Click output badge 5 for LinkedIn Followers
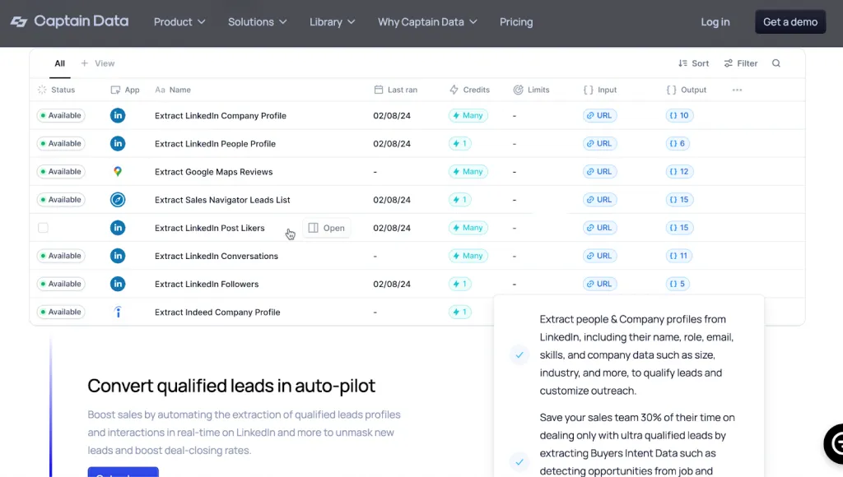 [678, 284]
